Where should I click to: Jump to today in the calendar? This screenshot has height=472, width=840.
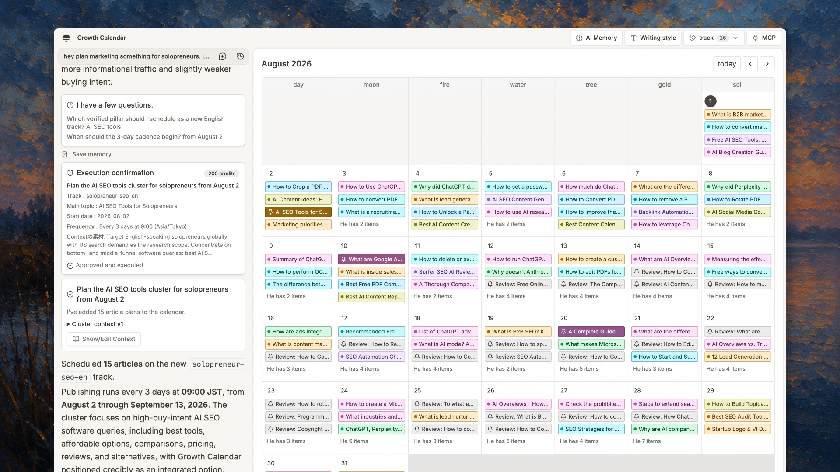pos(727,64)
